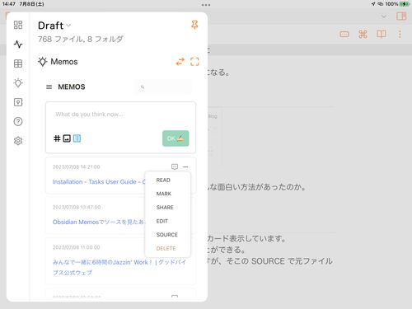This screenshot has height=309, width=412.
Task: Click the 'What do you think now...' text box
Action: click(x=120, y=115)
